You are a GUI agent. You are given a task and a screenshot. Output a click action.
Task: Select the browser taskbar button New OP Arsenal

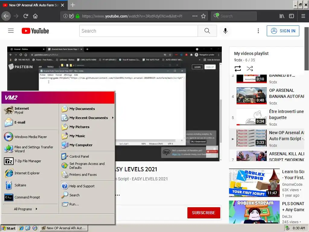coord(64,228)
